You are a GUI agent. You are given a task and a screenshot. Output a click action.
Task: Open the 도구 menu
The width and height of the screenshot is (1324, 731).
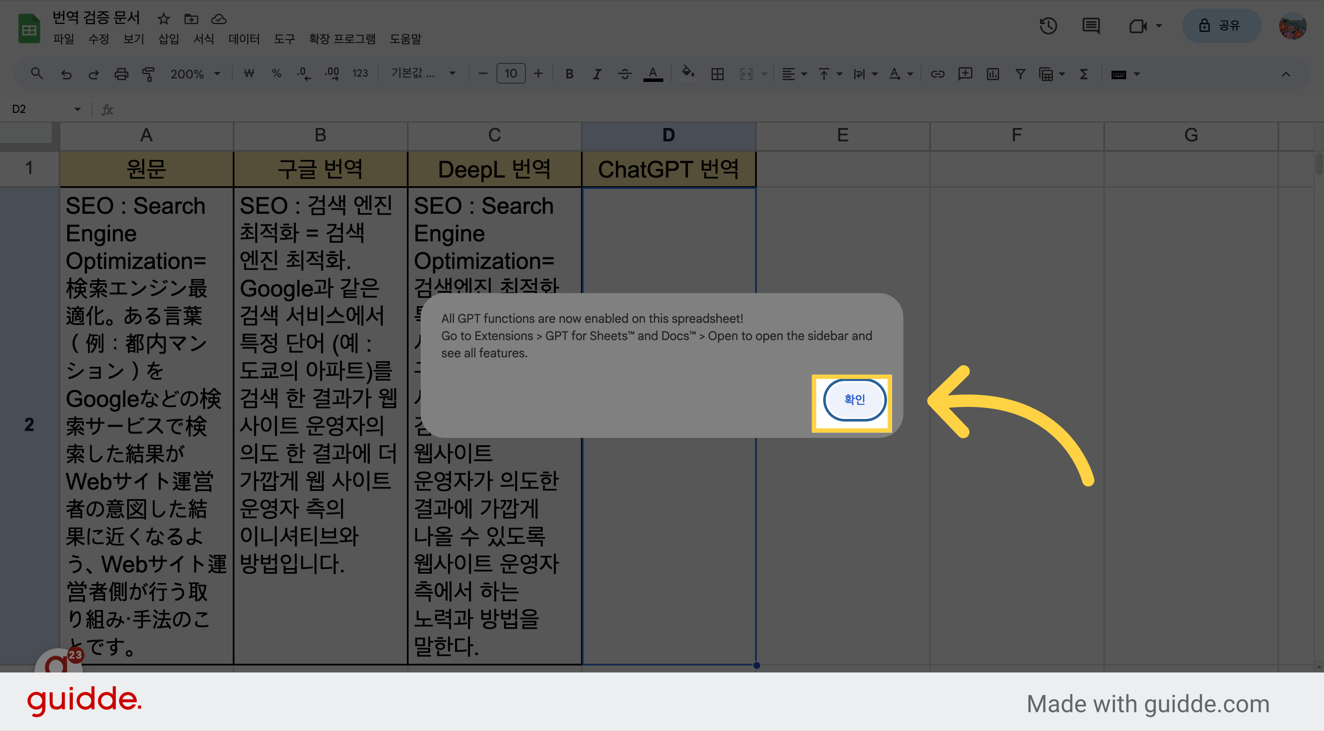[x=284, y=39]
